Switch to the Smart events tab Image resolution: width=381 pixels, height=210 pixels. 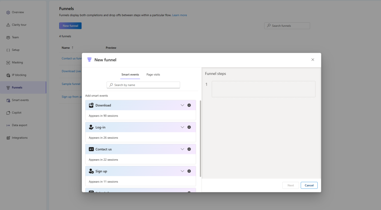[x=130, y=75]
